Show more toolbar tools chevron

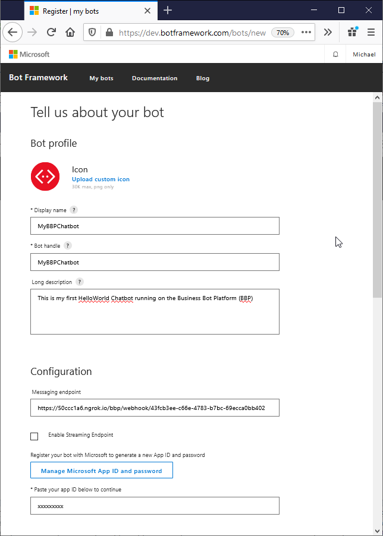pyautogui.click(x=328, y=33)
